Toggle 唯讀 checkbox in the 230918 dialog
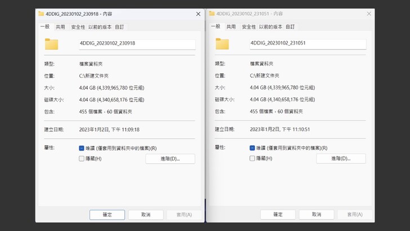The image size is (410, 231). pyautogui.click(x=82, y=148)
